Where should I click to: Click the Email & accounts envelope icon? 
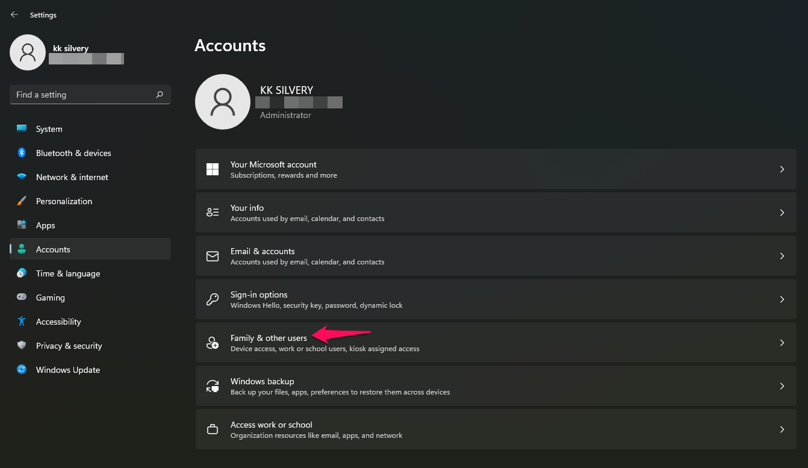tap(213, 255)
